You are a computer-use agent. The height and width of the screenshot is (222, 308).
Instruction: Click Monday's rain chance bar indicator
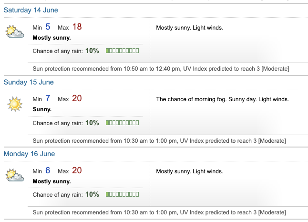tap(122, 194)
